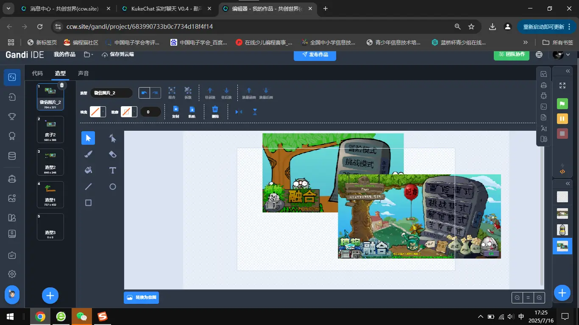This screenshot has height=325, width=579.
Task: Select costume 房子2
Action: coord(50,129)
